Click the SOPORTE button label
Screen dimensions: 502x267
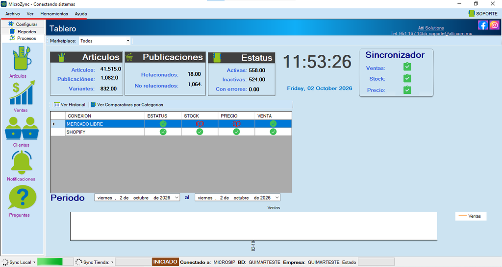coord(487,14)
